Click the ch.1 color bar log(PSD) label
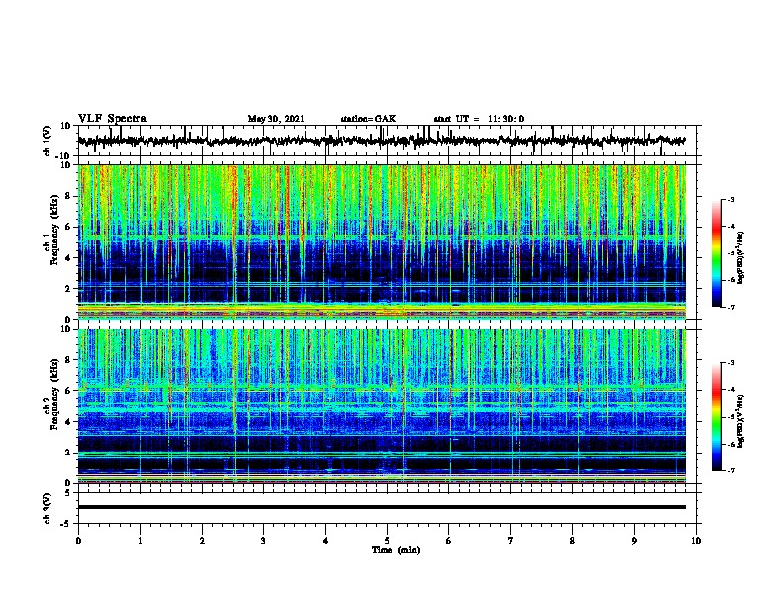Viewport: 784px width, 606px height. (741, 258)
